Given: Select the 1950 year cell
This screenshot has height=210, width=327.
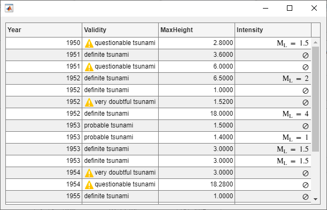Looking at the screenshot, I should coord(44,43).
